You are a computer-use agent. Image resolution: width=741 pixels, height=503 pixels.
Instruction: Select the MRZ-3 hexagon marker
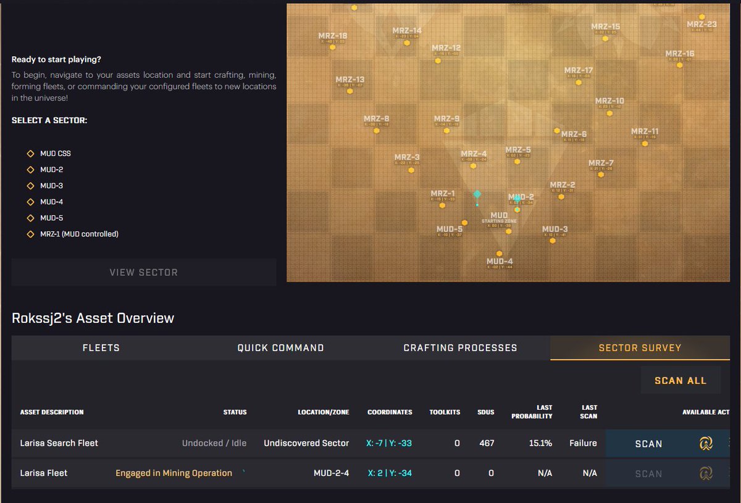[411, 170]
